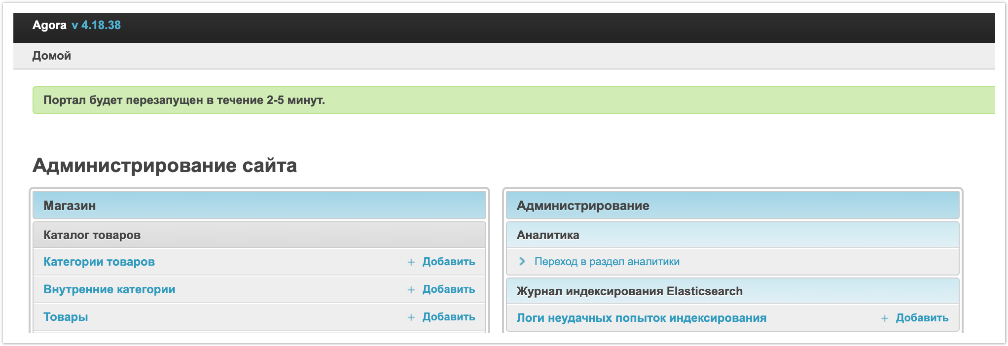
Task: Click the plus icon beside Категории товаров
Action: (x=411, y=262)
